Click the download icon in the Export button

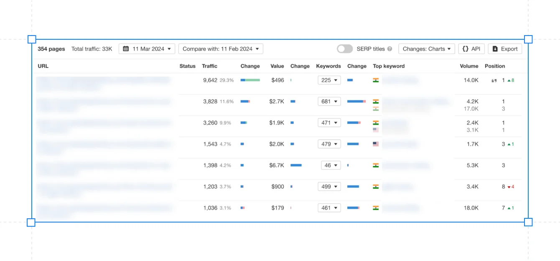[495, 49]
